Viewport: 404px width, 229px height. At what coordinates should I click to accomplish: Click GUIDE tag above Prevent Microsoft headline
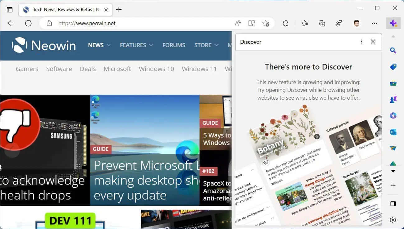pyautogui.click(x=101, y=149)
